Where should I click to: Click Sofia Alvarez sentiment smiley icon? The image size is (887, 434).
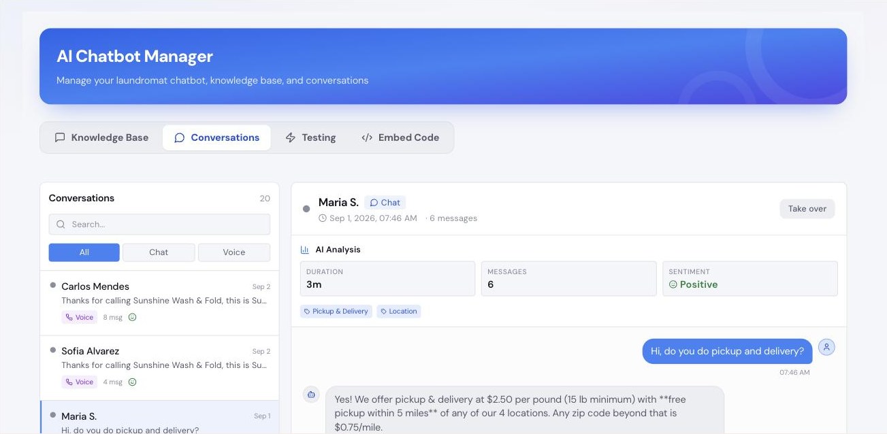pyautogui.click(x=132, y=382)
